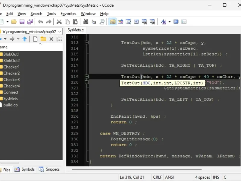Click the Ln 319, Col 21 status entry

(x=132, y=177)
